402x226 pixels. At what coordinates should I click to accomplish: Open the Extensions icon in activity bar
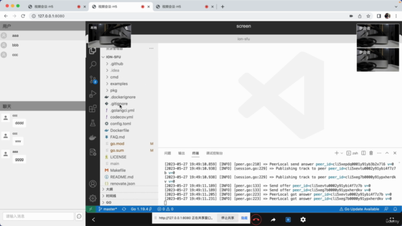(x=93, y=109)
